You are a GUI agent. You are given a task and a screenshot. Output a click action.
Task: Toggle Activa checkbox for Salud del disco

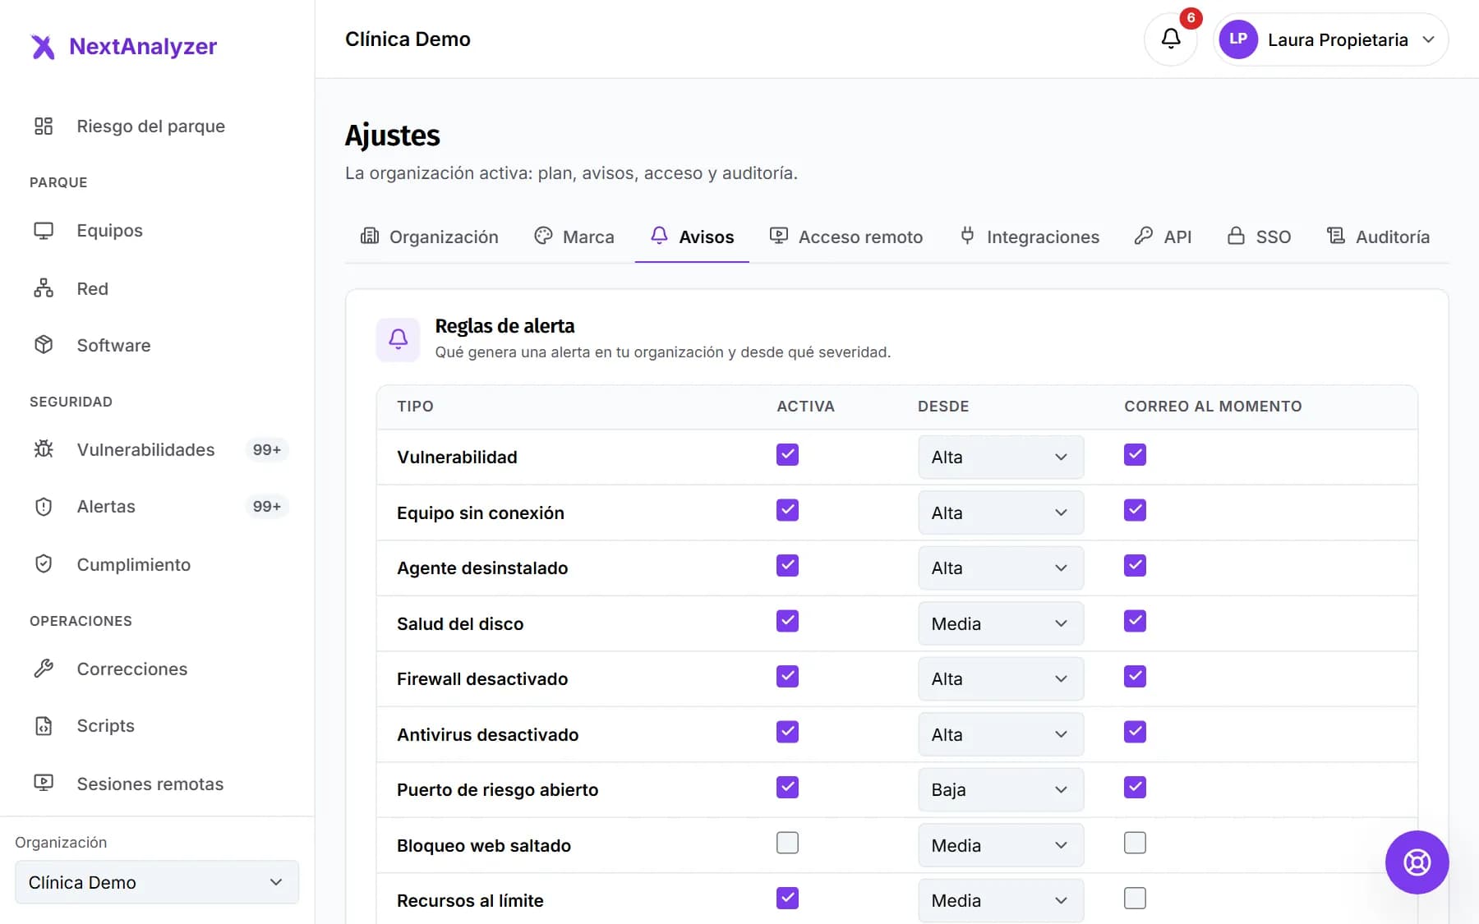[x=787, y=621]
